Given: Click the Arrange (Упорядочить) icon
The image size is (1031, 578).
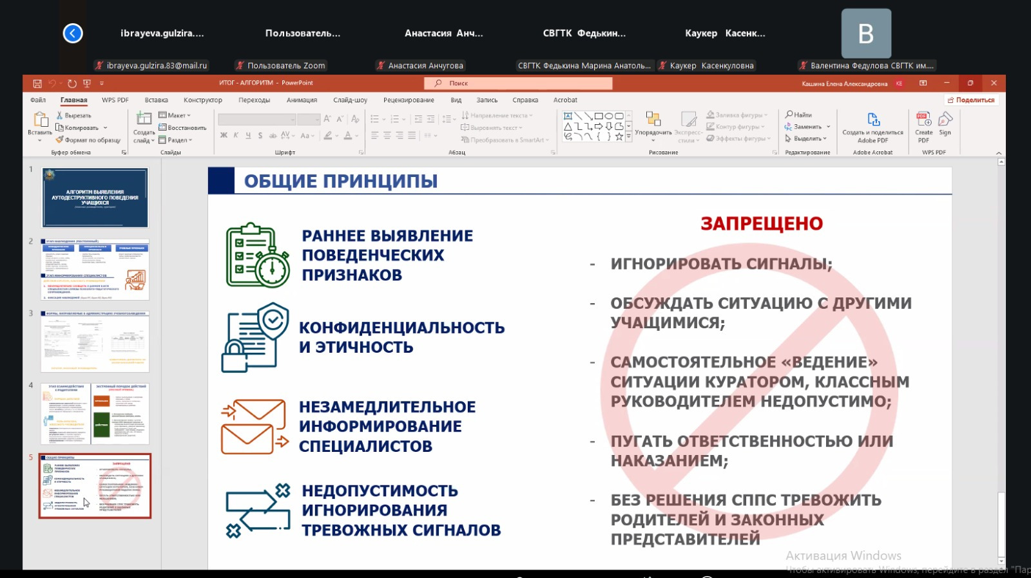Looking at the screenshot, I should (653, 120).
